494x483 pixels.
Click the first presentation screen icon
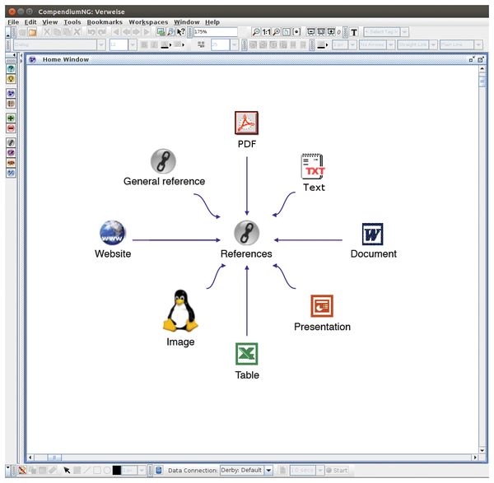pos(311,32)
